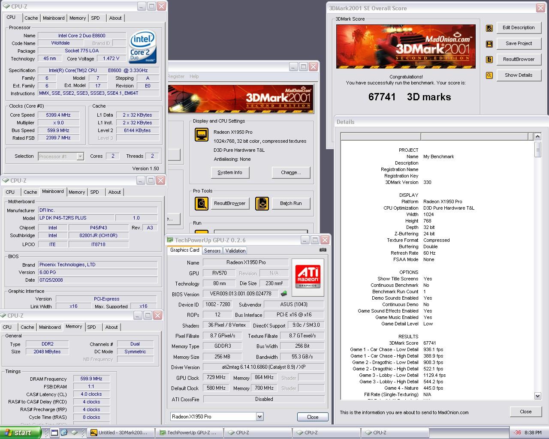Click the ATI Radeon logo in GPU-Z
This screenshot has height=439, width=549.
click(308, 277)
